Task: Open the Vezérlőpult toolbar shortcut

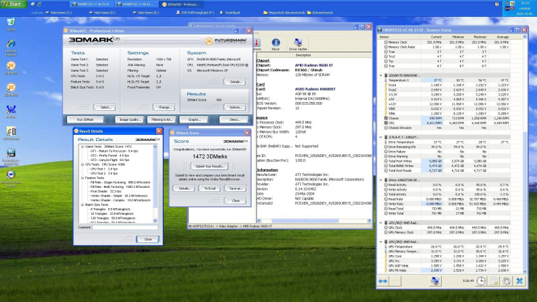Action: [230, 13]
